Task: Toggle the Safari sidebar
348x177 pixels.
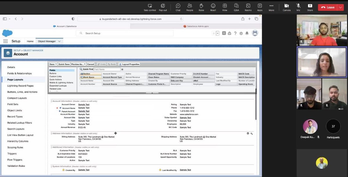Action: (5, 19)
